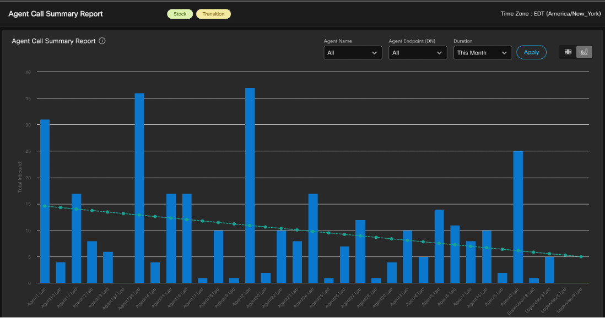Click the info icon beside the report title

pyautogui.click(x=102, y=41)
